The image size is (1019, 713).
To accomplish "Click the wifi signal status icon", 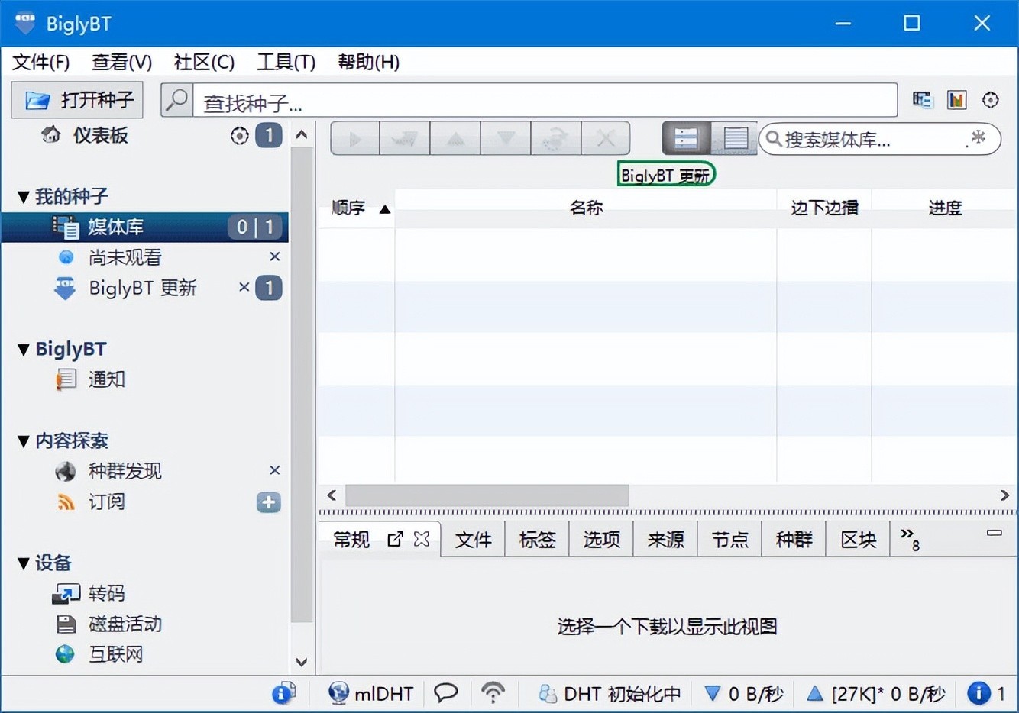I will point(493,693).
